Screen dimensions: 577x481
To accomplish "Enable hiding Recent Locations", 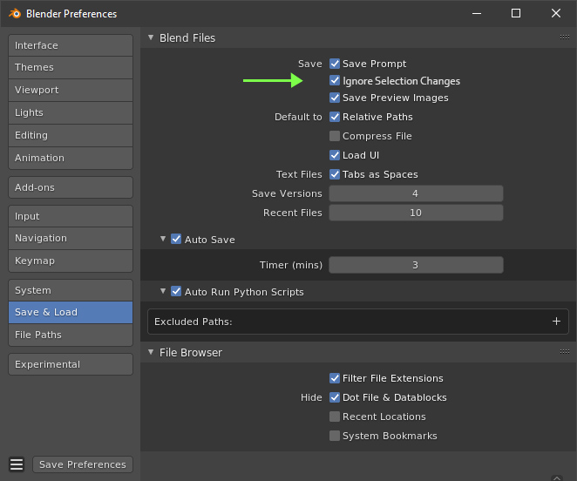I will (335, 417).
